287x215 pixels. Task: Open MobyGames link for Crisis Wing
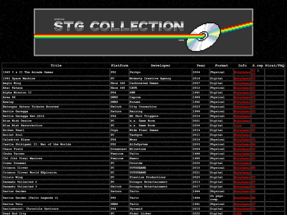click(242, 177)
